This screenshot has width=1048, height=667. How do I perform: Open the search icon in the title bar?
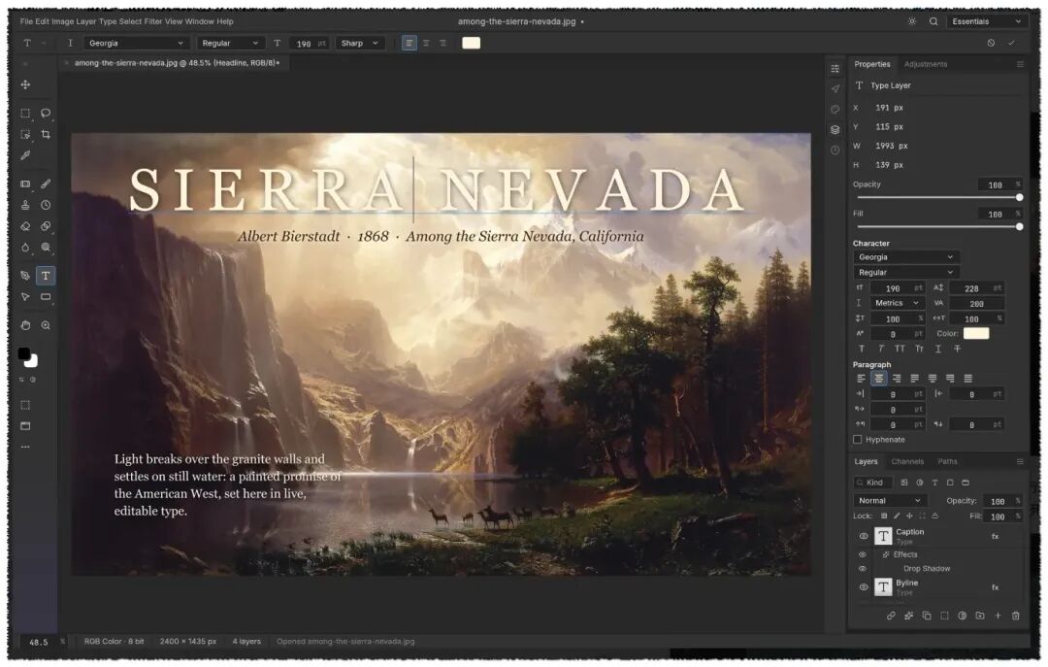pos(933,21)
